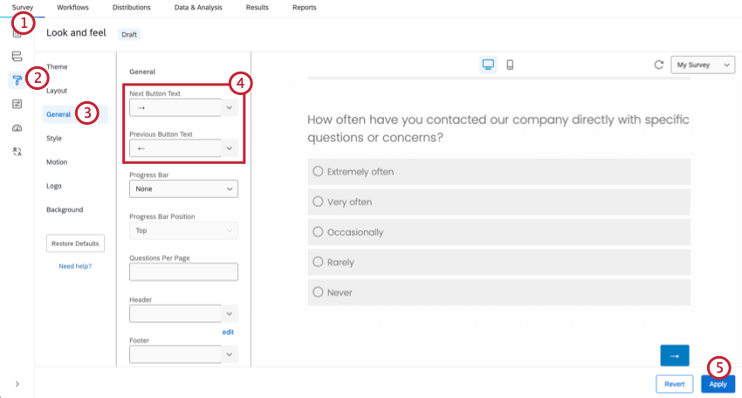The image size is (742, 398).
Task: Open the survey flow icon in sidebar
Action: tap(17, 57)
